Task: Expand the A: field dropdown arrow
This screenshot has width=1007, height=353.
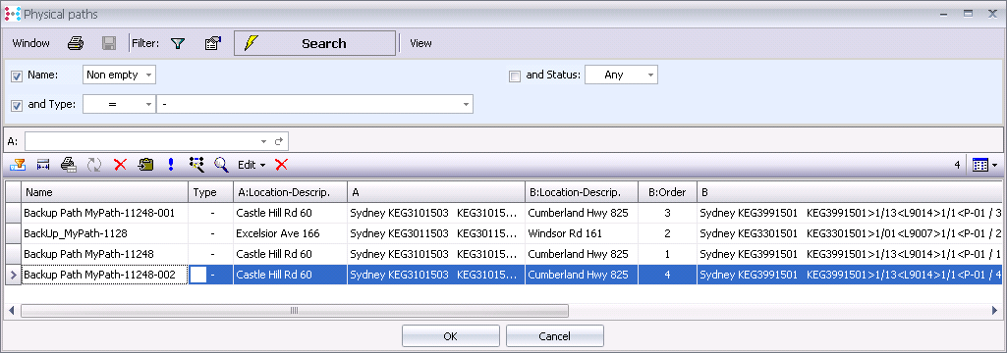Action: [x=263, y=141]
